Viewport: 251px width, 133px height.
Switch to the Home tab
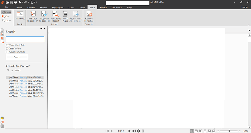[19, 7]
